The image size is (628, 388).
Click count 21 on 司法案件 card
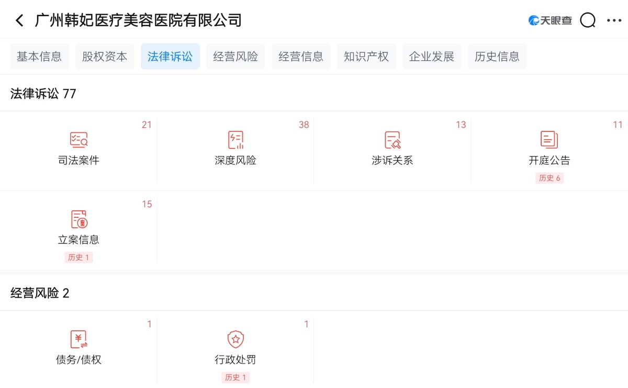click(147, 125)
